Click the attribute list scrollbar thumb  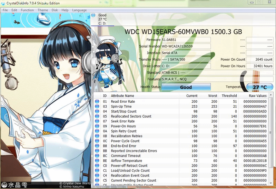point(271,132)
